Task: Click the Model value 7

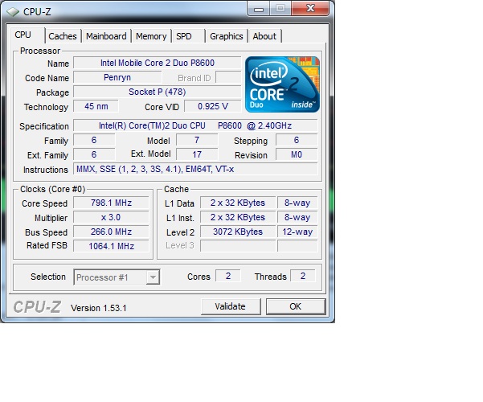Action: point(197,140)
